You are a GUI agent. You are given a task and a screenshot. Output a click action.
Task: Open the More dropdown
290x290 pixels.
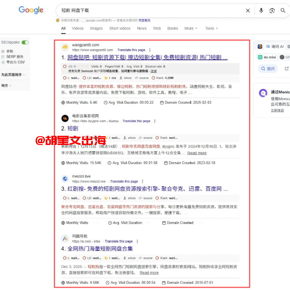pyautogui.click(x=191, y=28)
